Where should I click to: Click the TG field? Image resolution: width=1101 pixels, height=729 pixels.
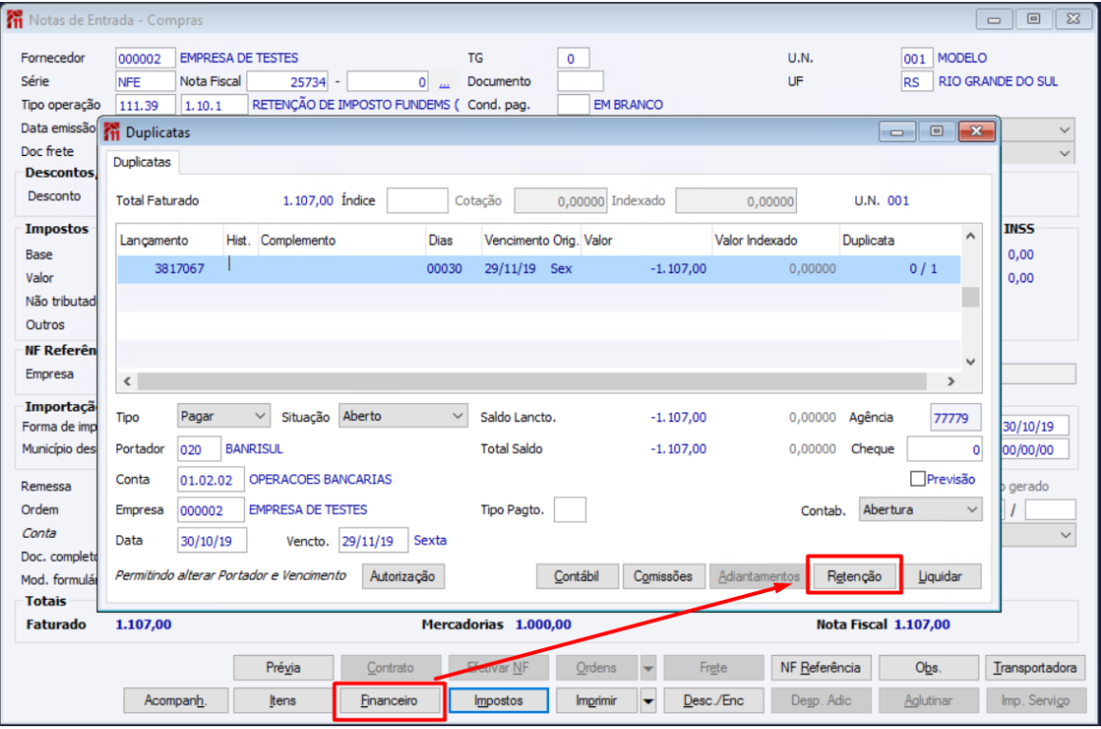click(573, 58)
